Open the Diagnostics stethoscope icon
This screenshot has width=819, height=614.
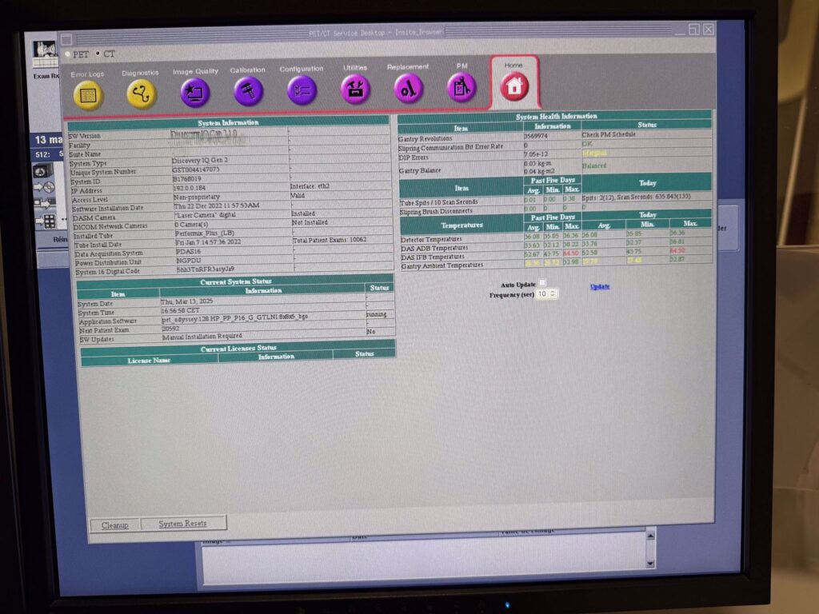(142, 94)
